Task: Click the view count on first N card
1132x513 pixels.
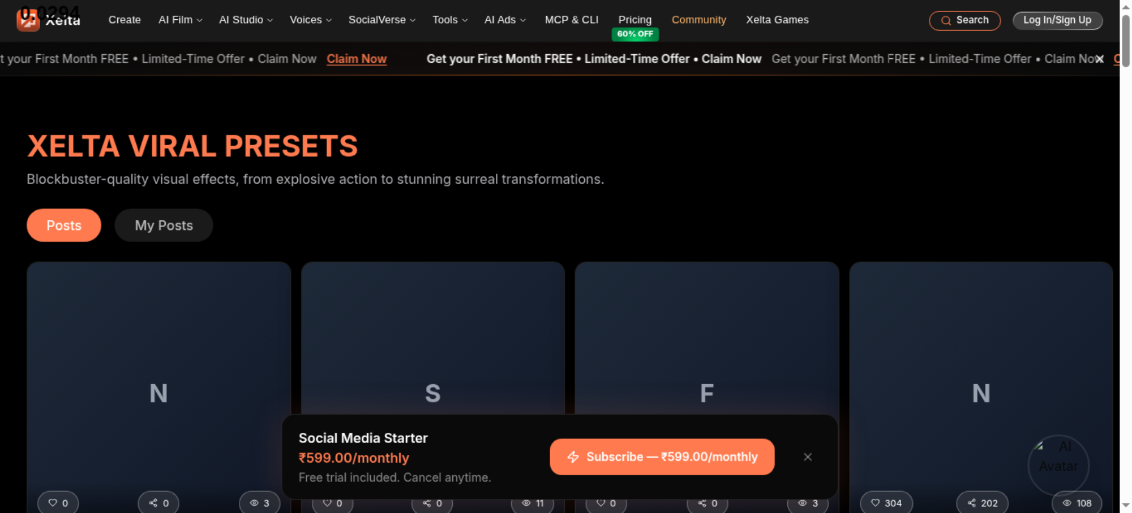Action: click(260, 503)
